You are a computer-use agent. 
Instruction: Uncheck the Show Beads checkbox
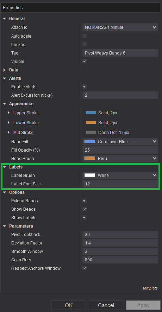click(85, 209)
